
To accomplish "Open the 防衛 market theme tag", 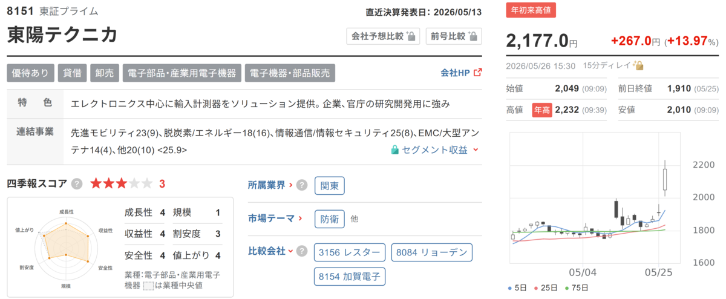I will coord(330,218).
